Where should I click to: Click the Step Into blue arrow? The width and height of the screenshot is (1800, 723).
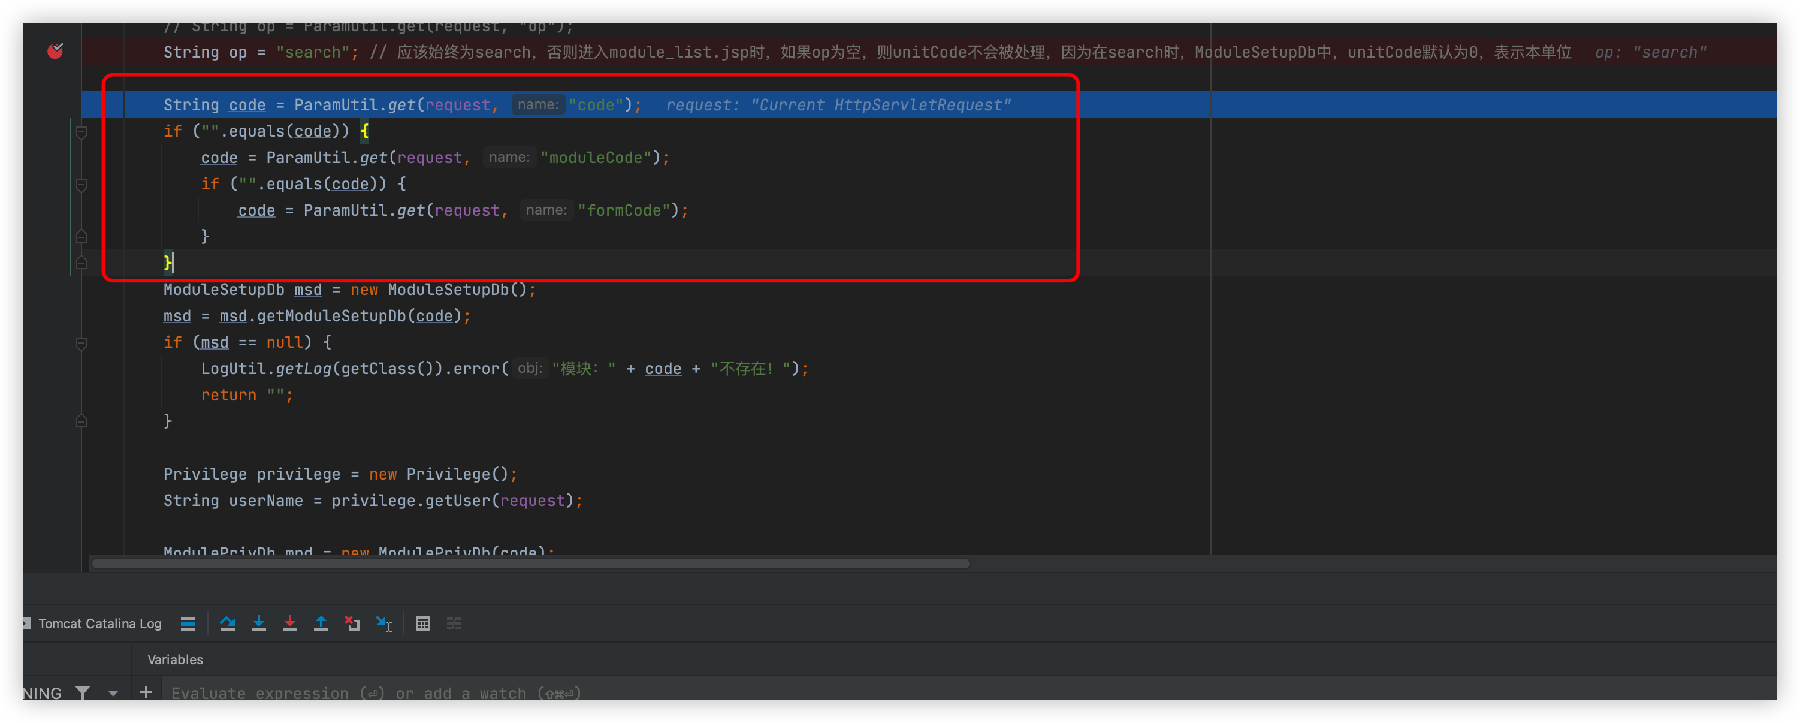point(258,623)
